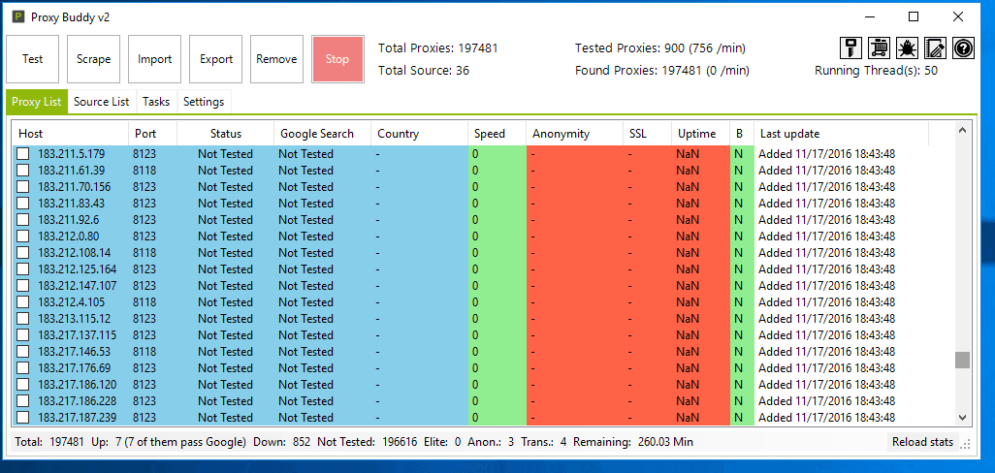Toggle checkbox beside 183.217.137.115
Viewport: 995px width, 473px height.
[x=23, y=335]
